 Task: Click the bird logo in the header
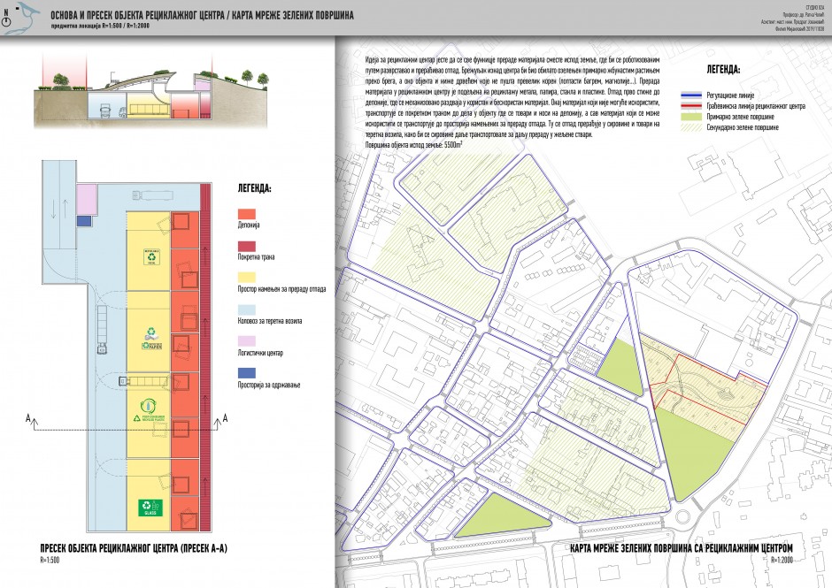(x=27, y=14)
